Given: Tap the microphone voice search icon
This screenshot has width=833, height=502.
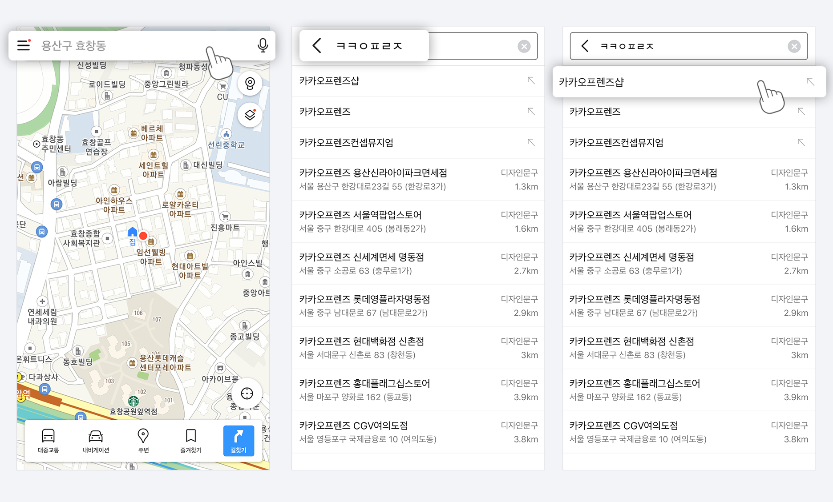Looking at the screenshot, I should pos(263,45).
